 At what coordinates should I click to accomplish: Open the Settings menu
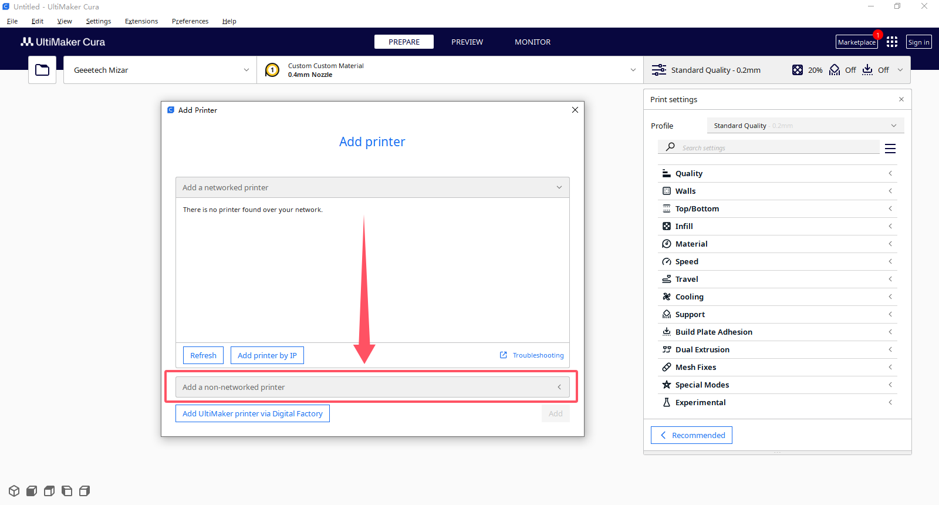(x=99, y=21)
